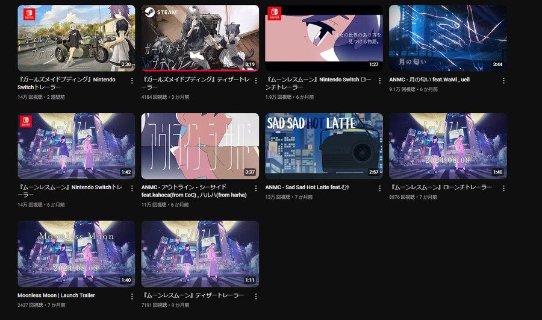The height and width of the screenshot is (320, 542).
Task: Play the ガールズメイドプディング Switch trailer thumbnail (0:30)
Action: [76, 38]
